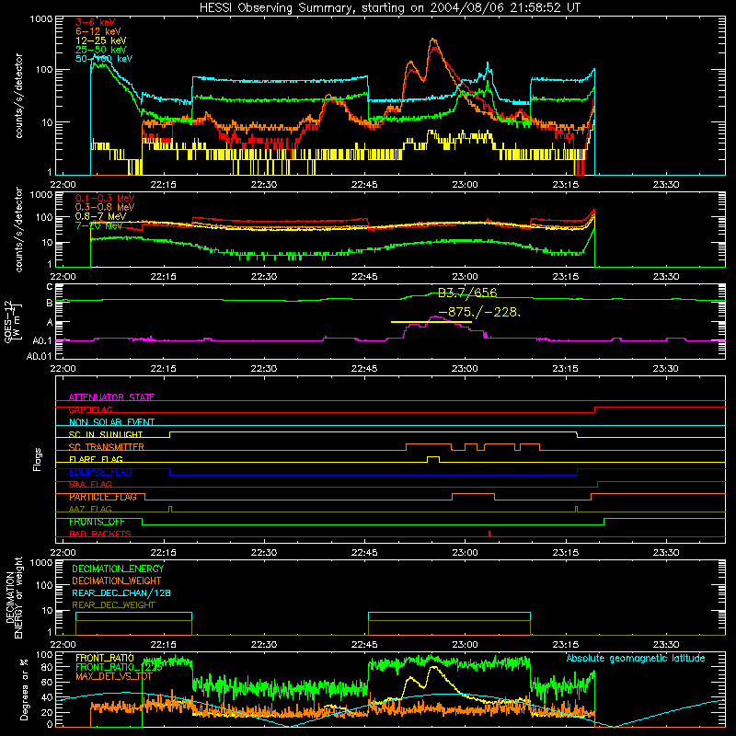
Task: Select the 25-50 keV legend label
Action: click(x=101, y=50)
